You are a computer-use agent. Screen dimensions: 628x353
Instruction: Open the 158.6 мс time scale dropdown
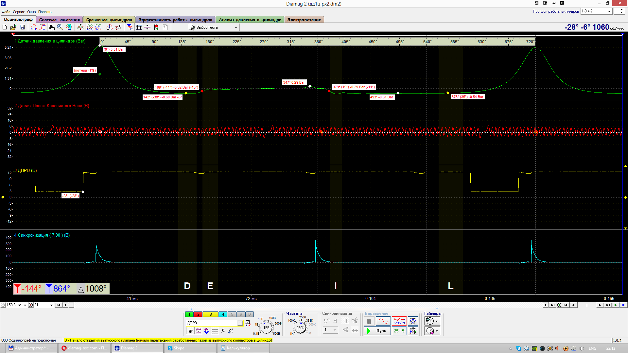click(x=25, y=305)
